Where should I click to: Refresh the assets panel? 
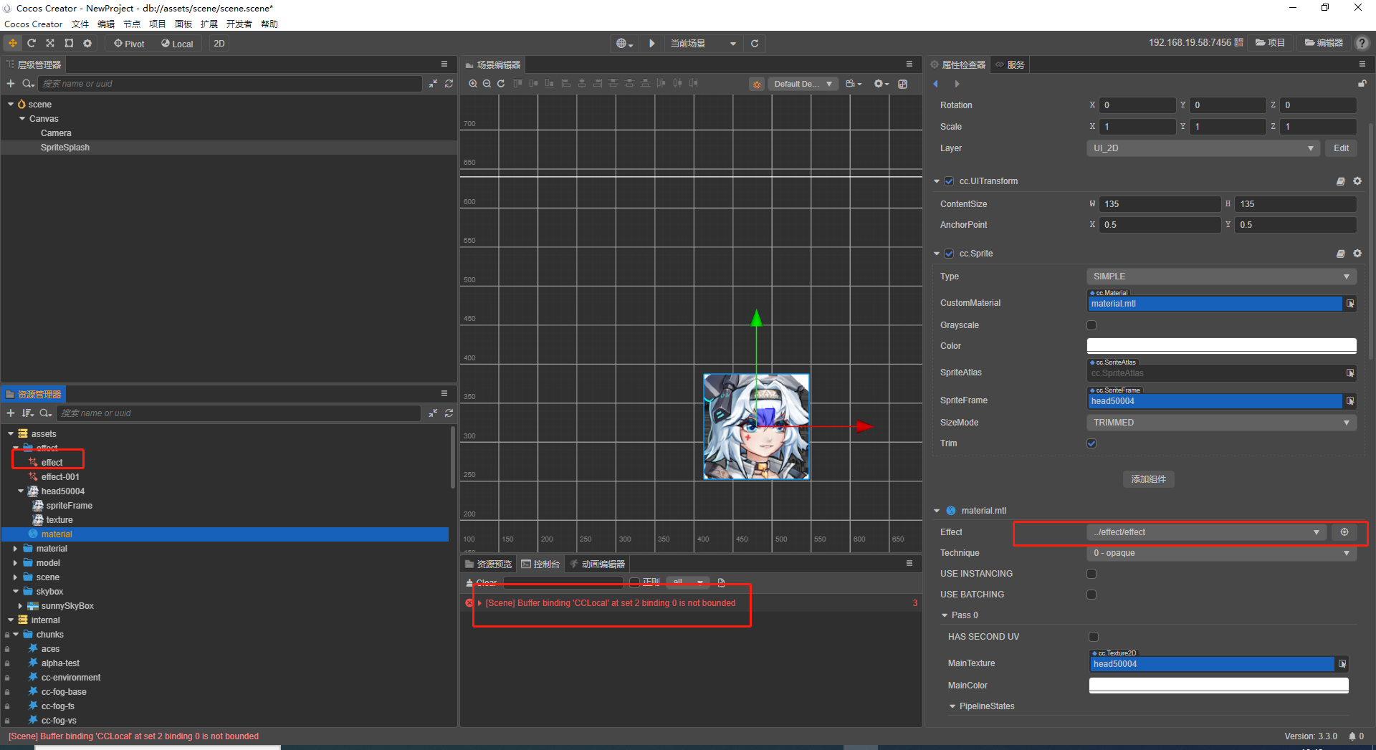coord(449,413)
